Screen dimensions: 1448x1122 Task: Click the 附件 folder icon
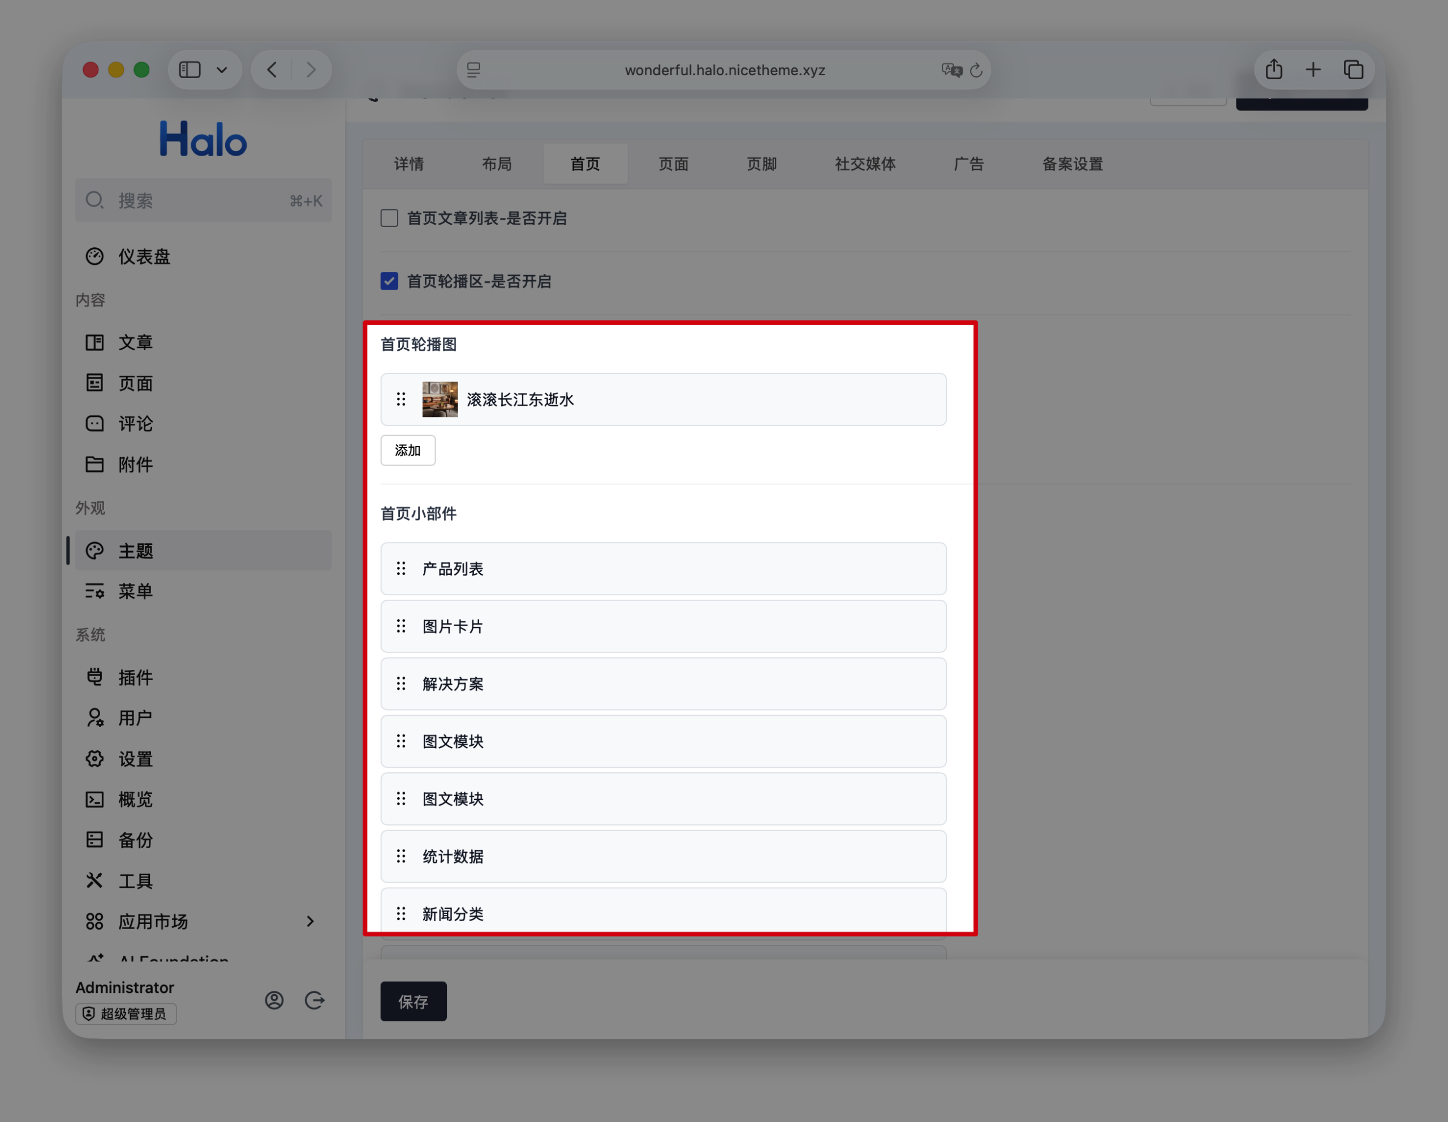click(95, 464)
